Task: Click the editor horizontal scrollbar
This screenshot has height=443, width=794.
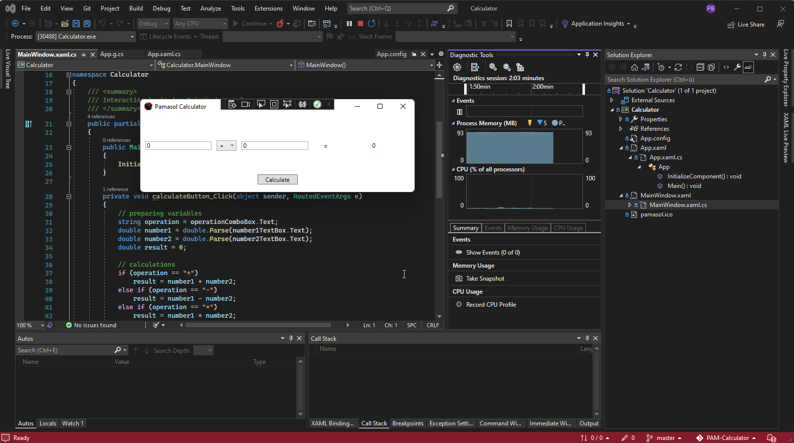Action: pyautogui.click(x=258, y=325)
